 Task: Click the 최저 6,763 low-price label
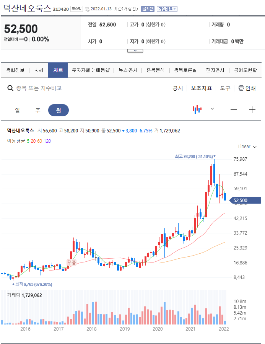[x=32, y=284]
